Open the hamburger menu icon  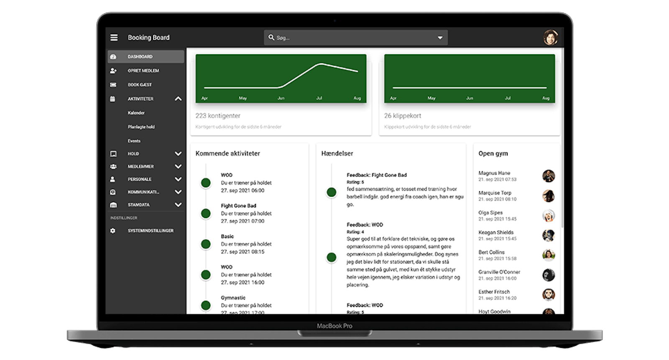[114, 38]
